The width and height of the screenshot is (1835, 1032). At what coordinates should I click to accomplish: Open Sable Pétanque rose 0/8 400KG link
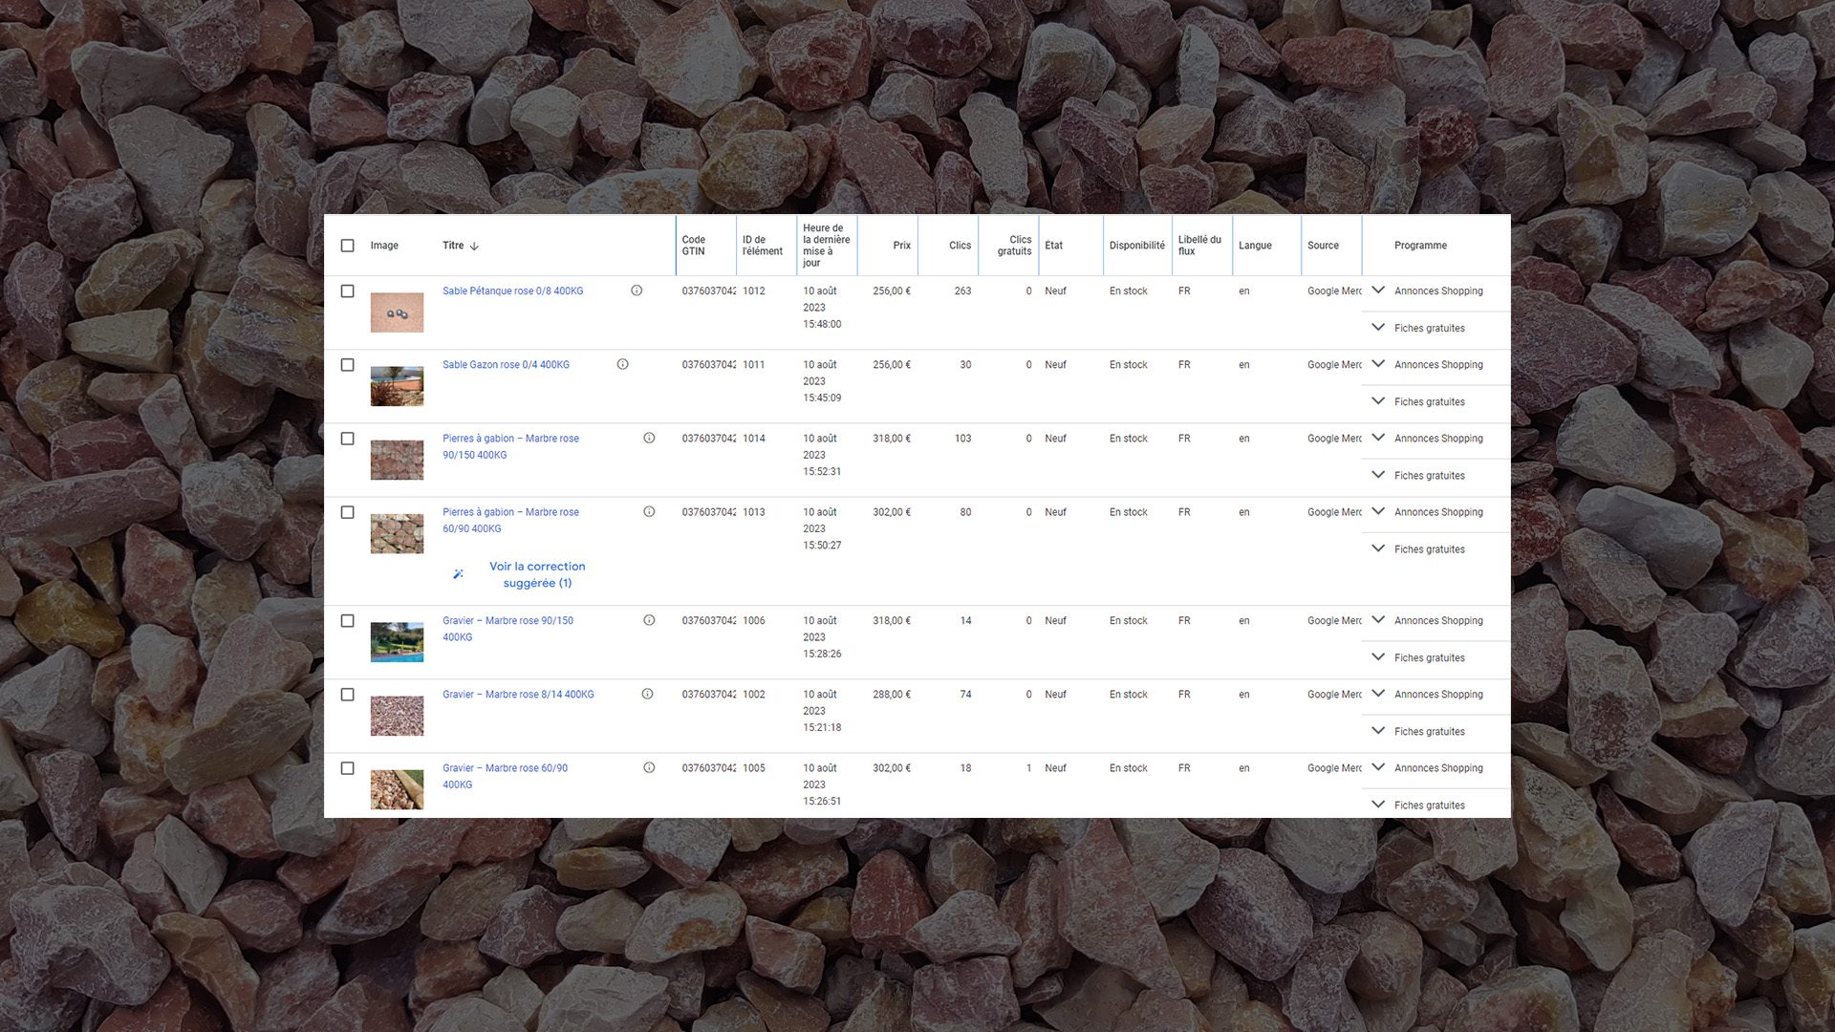coord(512,291)
